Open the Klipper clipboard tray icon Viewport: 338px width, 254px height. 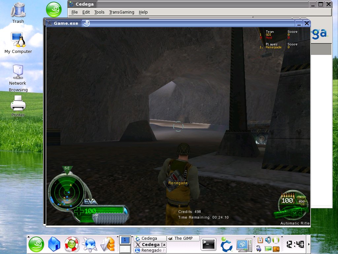[260, 240]
